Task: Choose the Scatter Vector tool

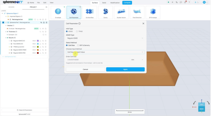Action: tap(121, 12)
